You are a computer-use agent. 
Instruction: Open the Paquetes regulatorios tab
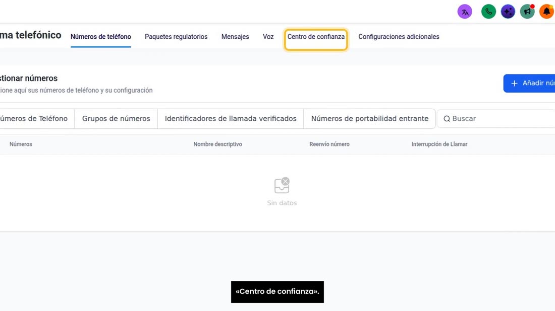tap(176, 37)
